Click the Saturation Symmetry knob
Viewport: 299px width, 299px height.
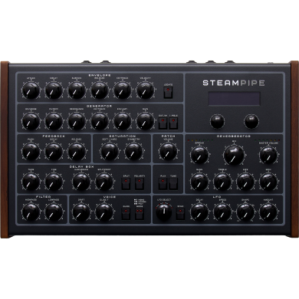pyautogui.click(x=133, y=152)
